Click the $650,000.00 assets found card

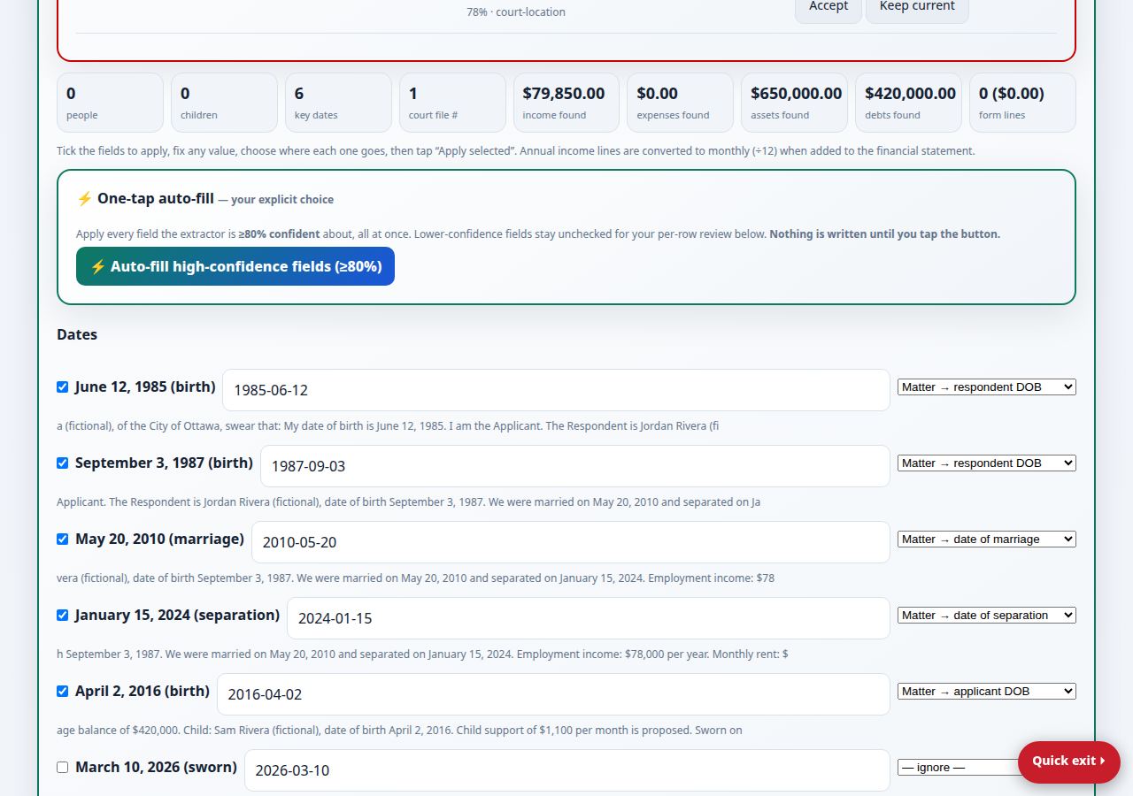click(795, 103)
